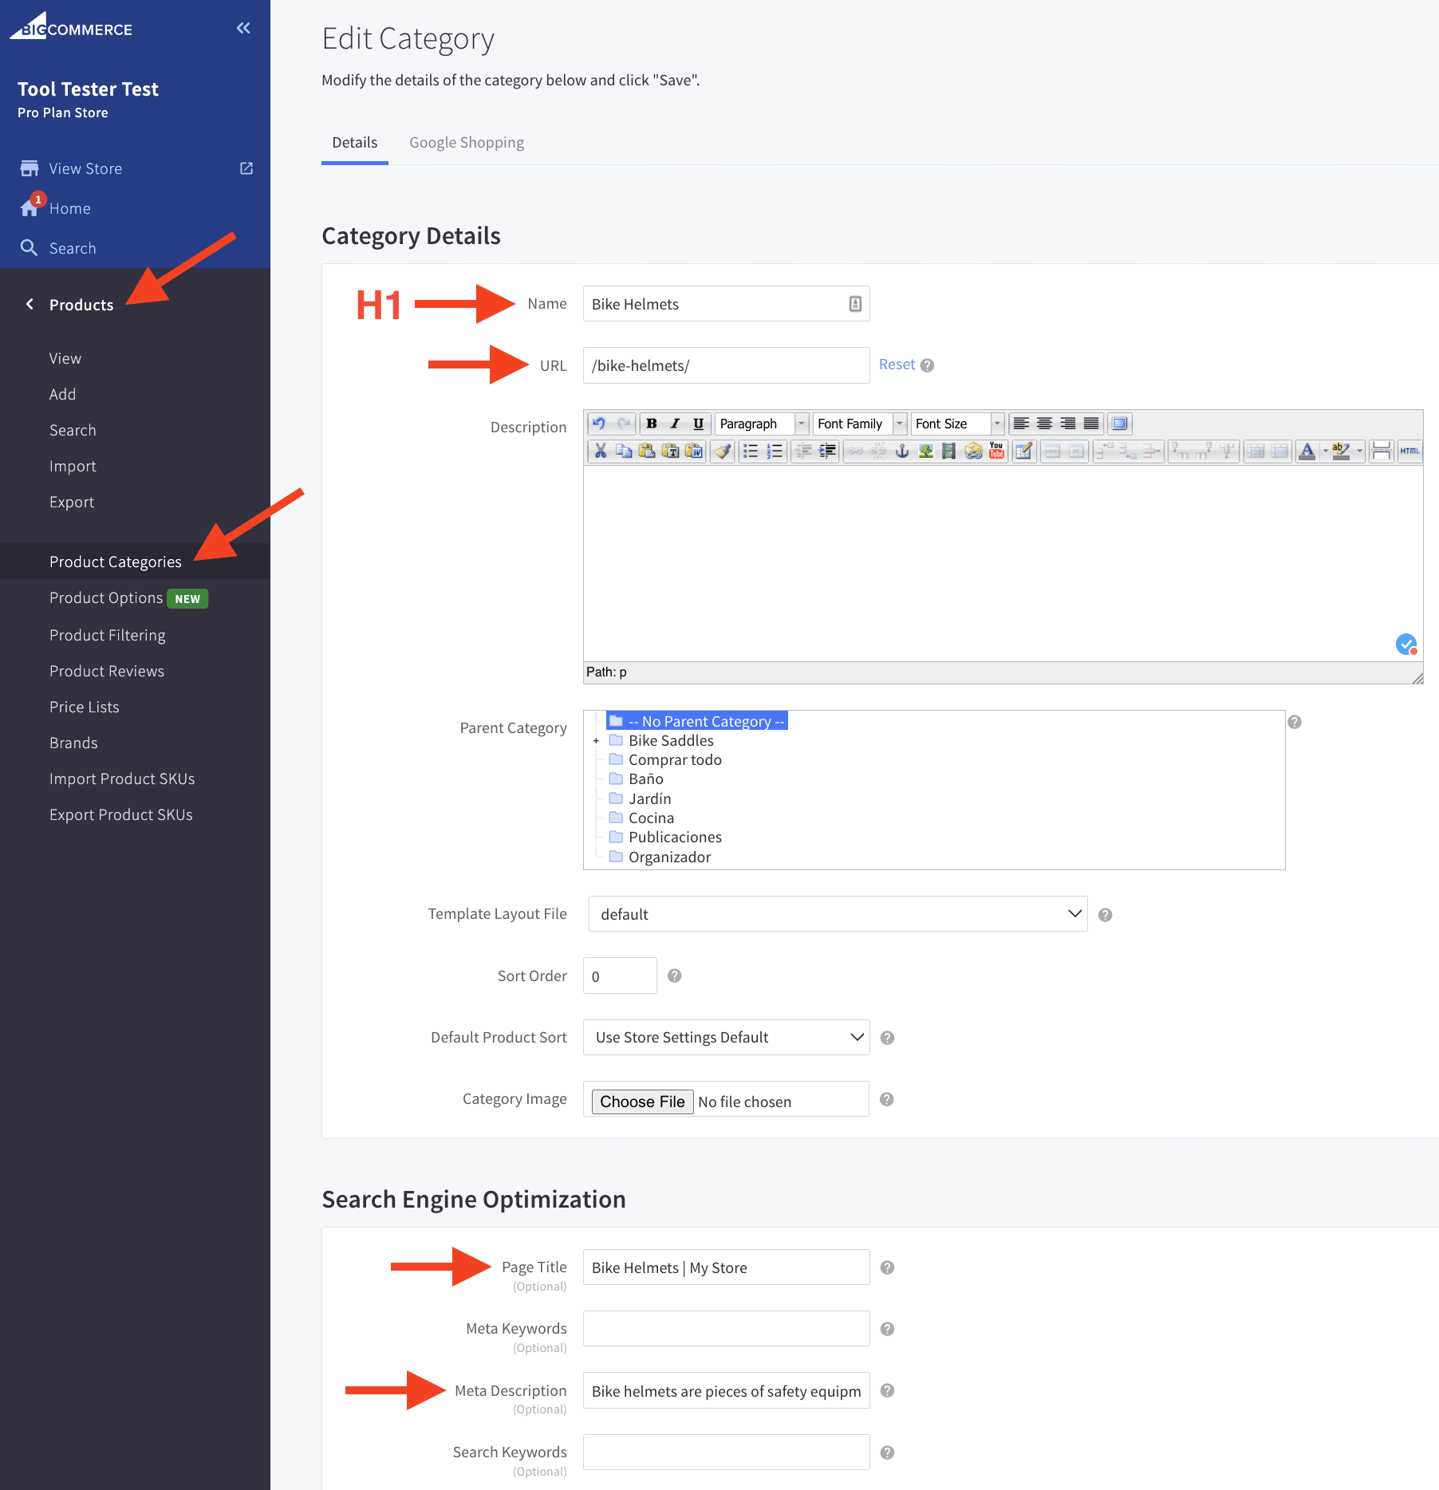Viewport: 1439px width, 1490px height.
Task: Click the Paste clipboard icon
Action: point(647,451)
